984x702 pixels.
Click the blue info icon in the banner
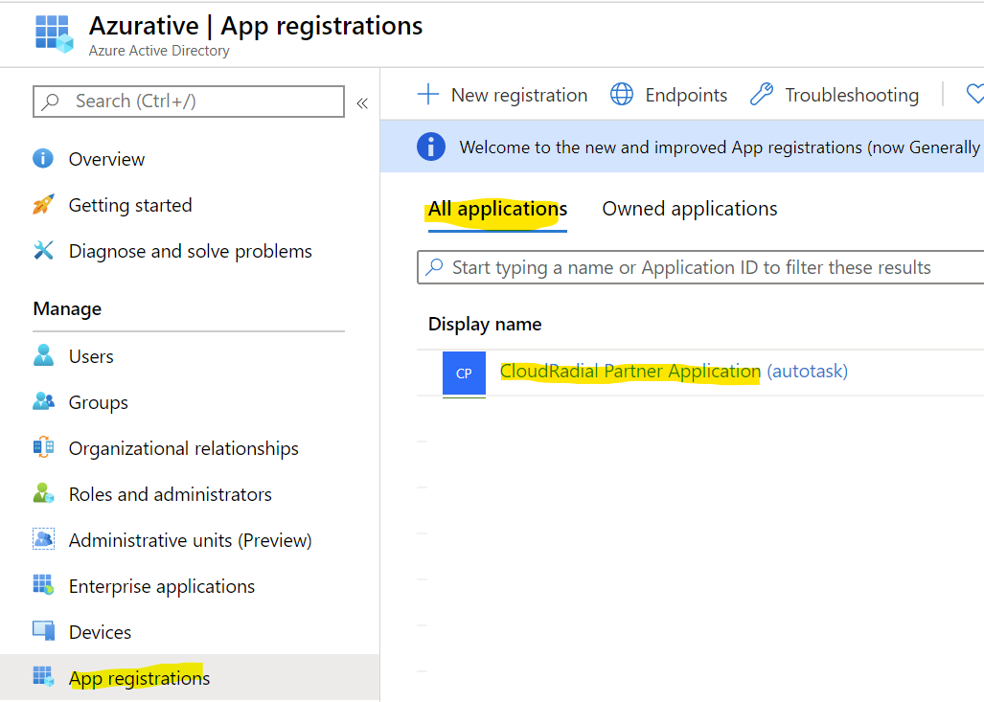click(430, 147)
